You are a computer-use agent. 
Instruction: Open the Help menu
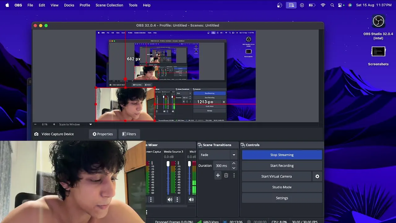[x=147, y=5]
